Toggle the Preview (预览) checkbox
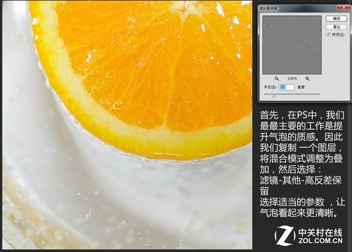The image size is (352, 252). click(328, 34)
